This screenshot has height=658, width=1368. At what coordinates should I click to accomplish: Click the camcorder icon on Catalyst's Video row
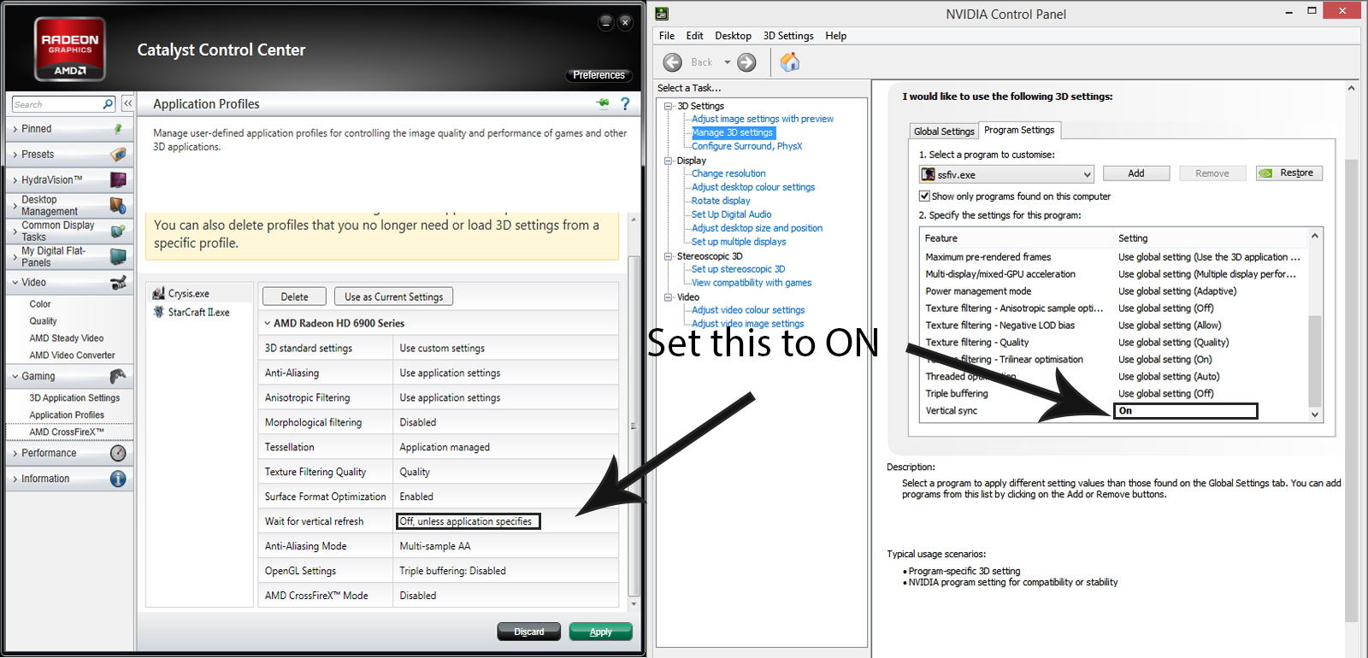point(118,283)
